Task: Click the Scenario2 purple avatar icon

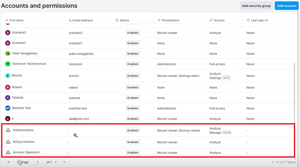Action: [x=8, y=33]
